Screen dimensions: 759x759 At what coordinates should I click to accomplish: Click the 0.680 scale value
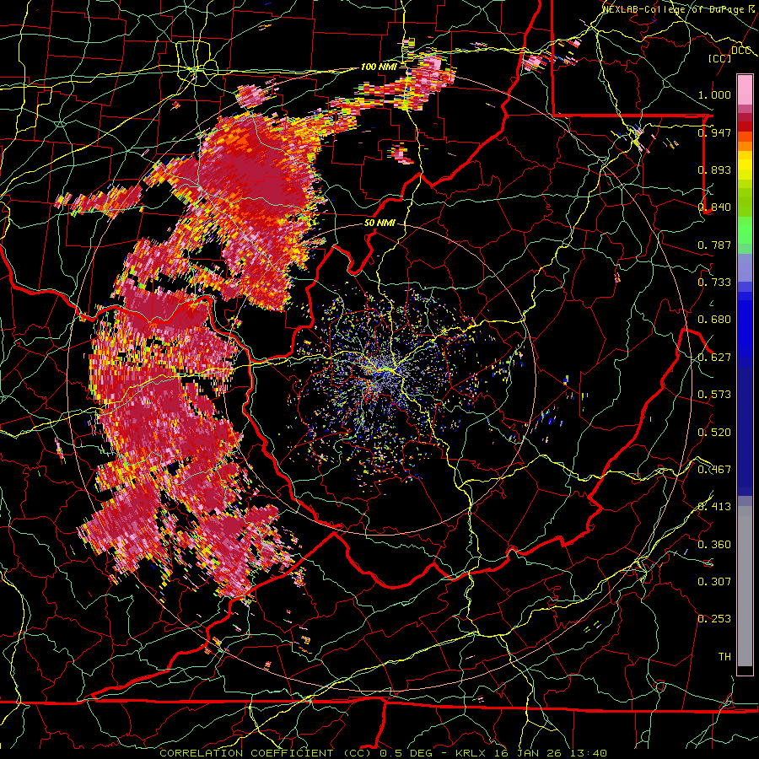(714, 320)
